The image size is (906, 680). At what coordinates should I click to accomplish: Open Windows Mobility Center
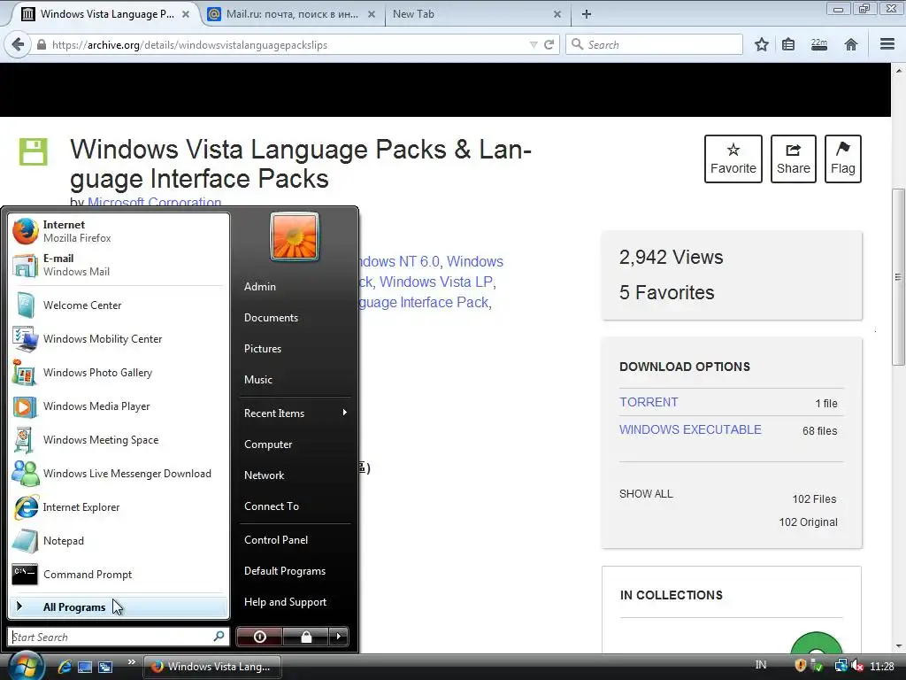pyautogui.click(x=119, y=339)
